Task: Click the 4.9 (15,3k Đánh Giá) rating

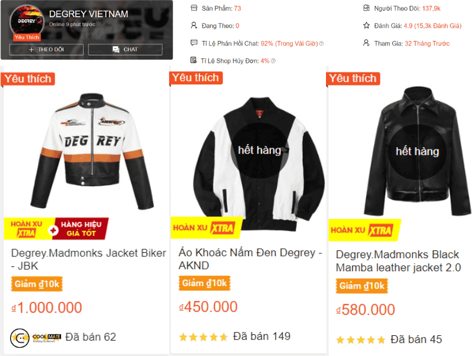Action: (x=433, y=26)
